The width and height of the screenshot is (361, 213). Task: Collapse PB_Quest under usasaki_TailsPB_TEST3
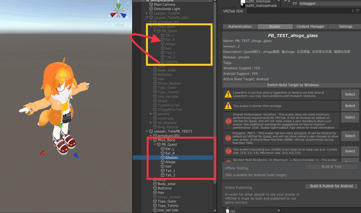(x=155, y=144)
